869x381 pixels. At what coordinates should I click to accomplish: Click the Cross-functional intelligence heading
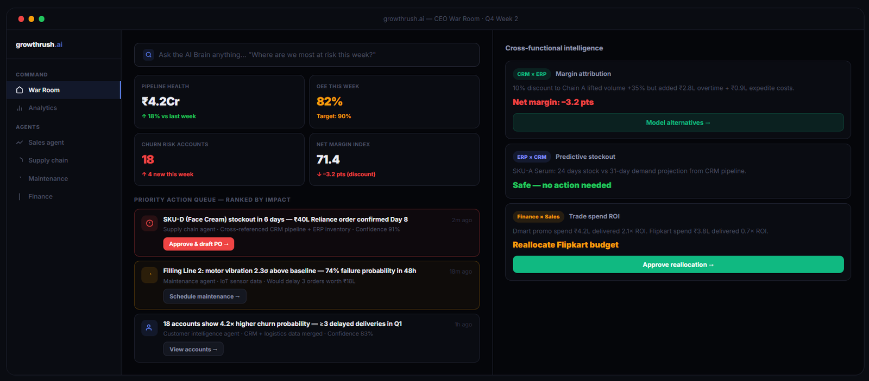coord(554,48)
